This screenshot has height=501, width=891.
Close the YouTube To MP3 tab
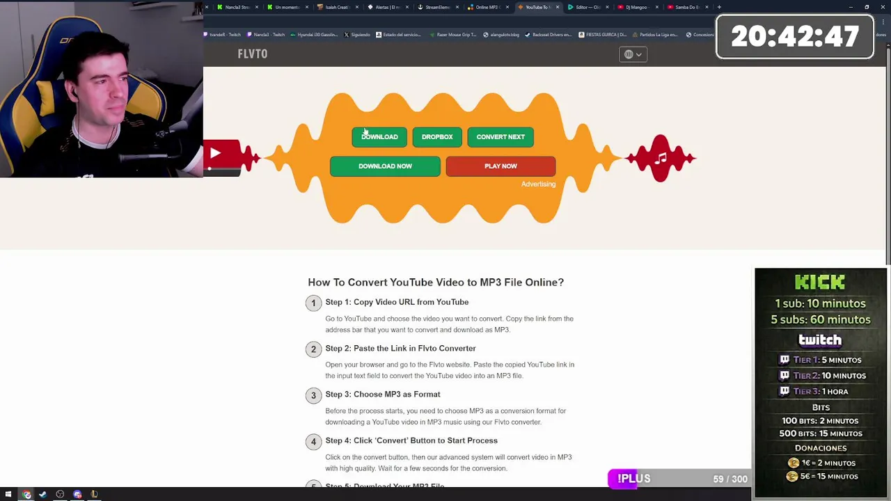557,7
